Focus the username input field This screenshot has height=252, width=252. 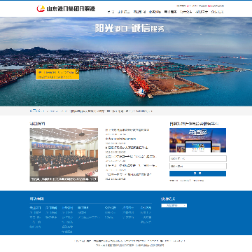tap(197, 159)
